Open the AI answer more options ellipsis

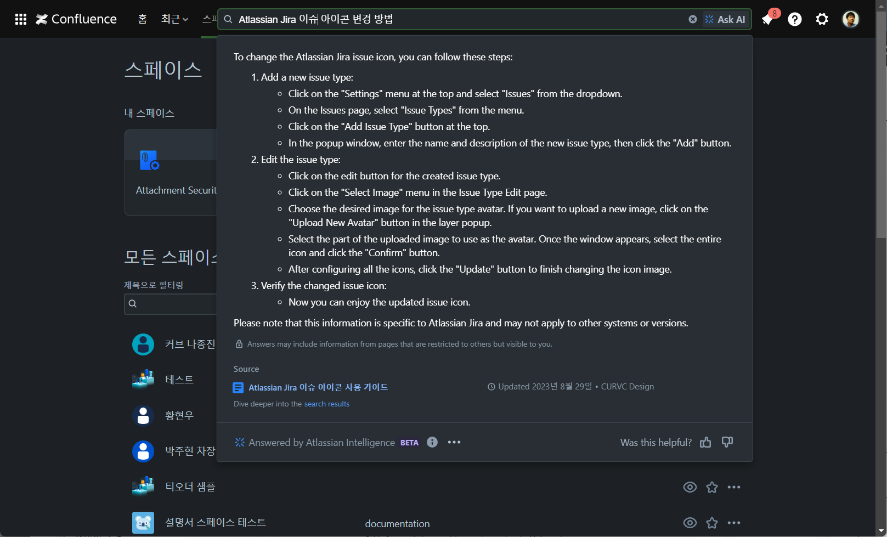pos(454,442)
